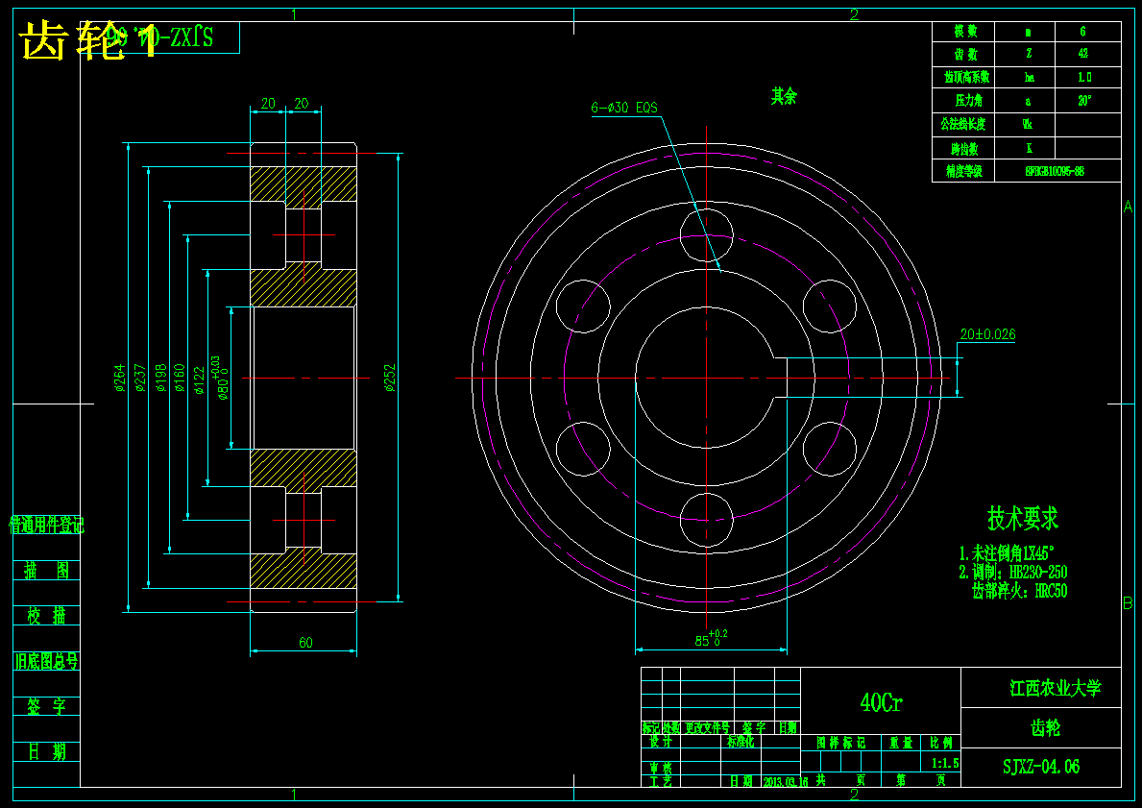
Task: Select the '重量' header in title block
Action: pos(901,743)
